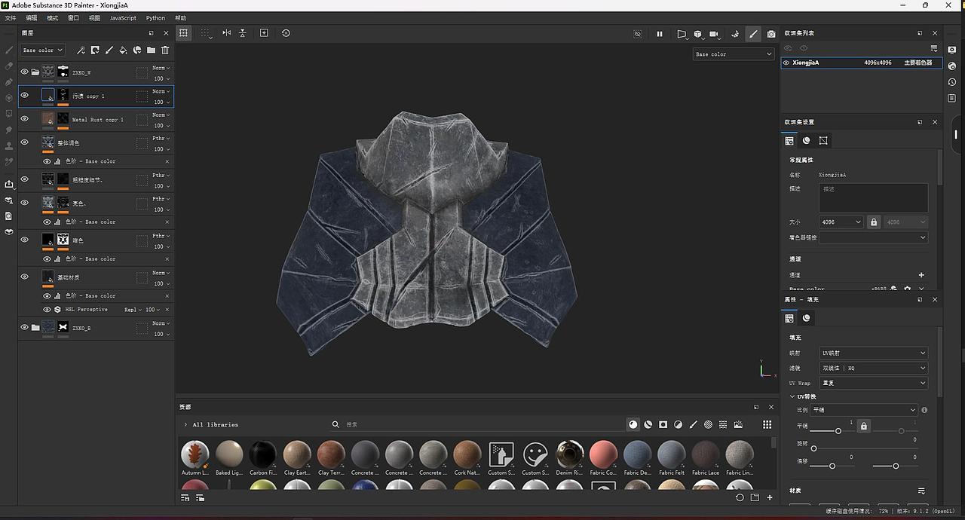Click add effect wand icon in layers panel

81,50
